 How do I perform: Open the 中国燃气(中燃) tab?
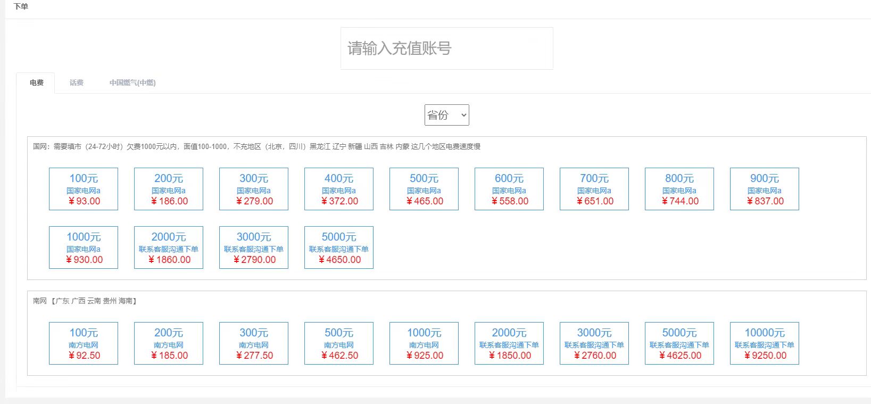pos(132,83)
